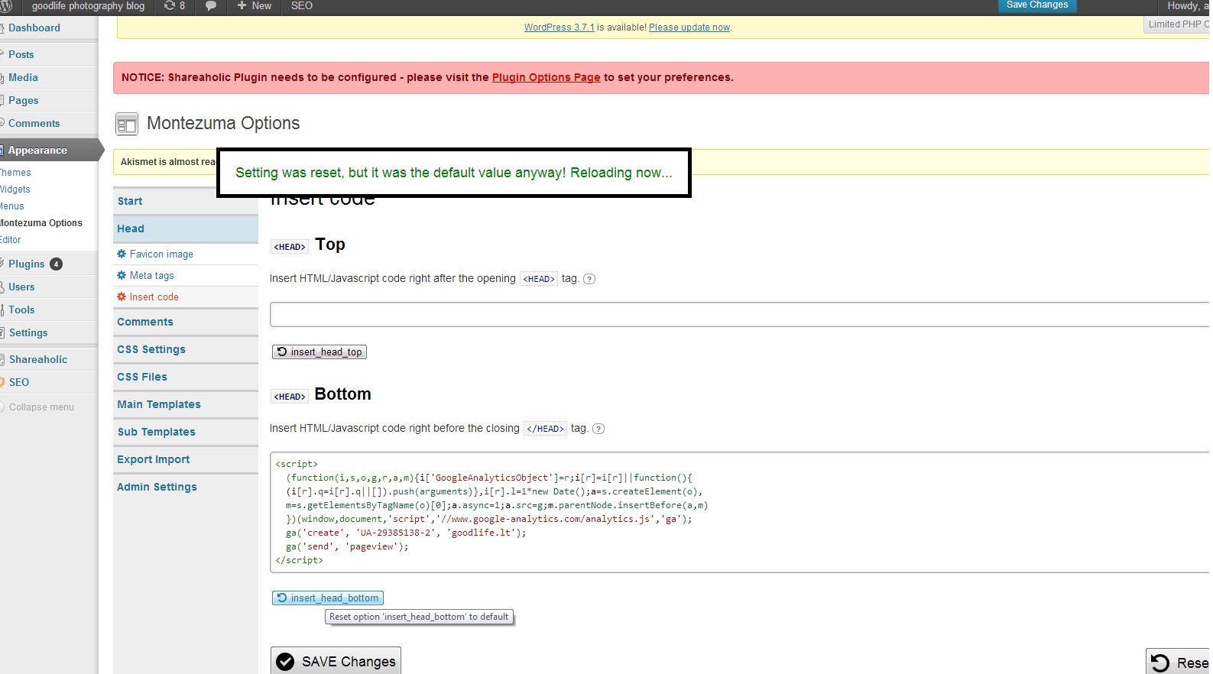1213x674 pixels.
Task: Open the Howdy account menu
Action: tap(1188, 6)
